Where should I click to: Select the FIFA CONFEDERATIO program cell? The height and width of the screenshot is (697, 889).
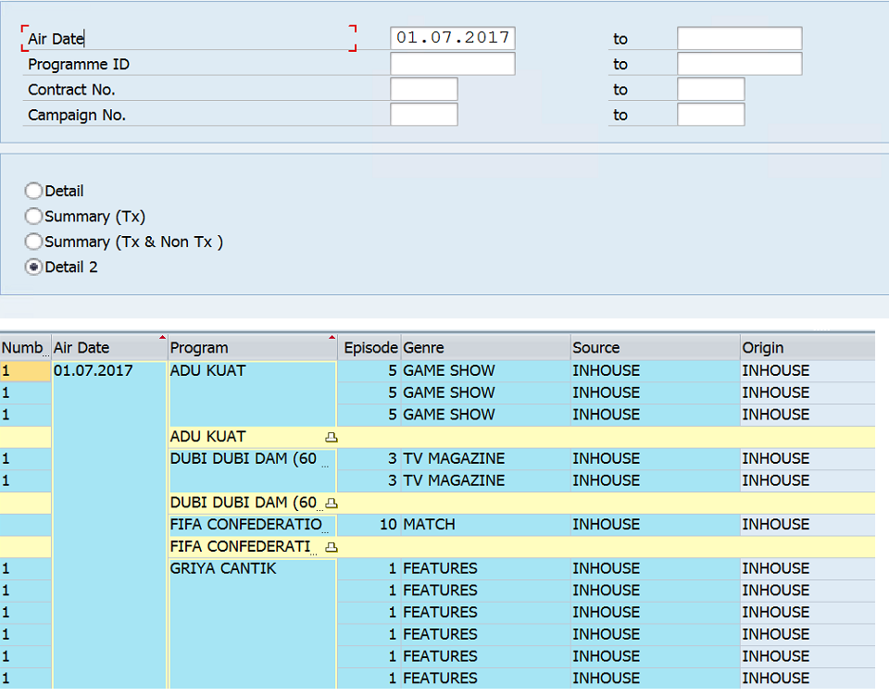click(x=252, y=525)
